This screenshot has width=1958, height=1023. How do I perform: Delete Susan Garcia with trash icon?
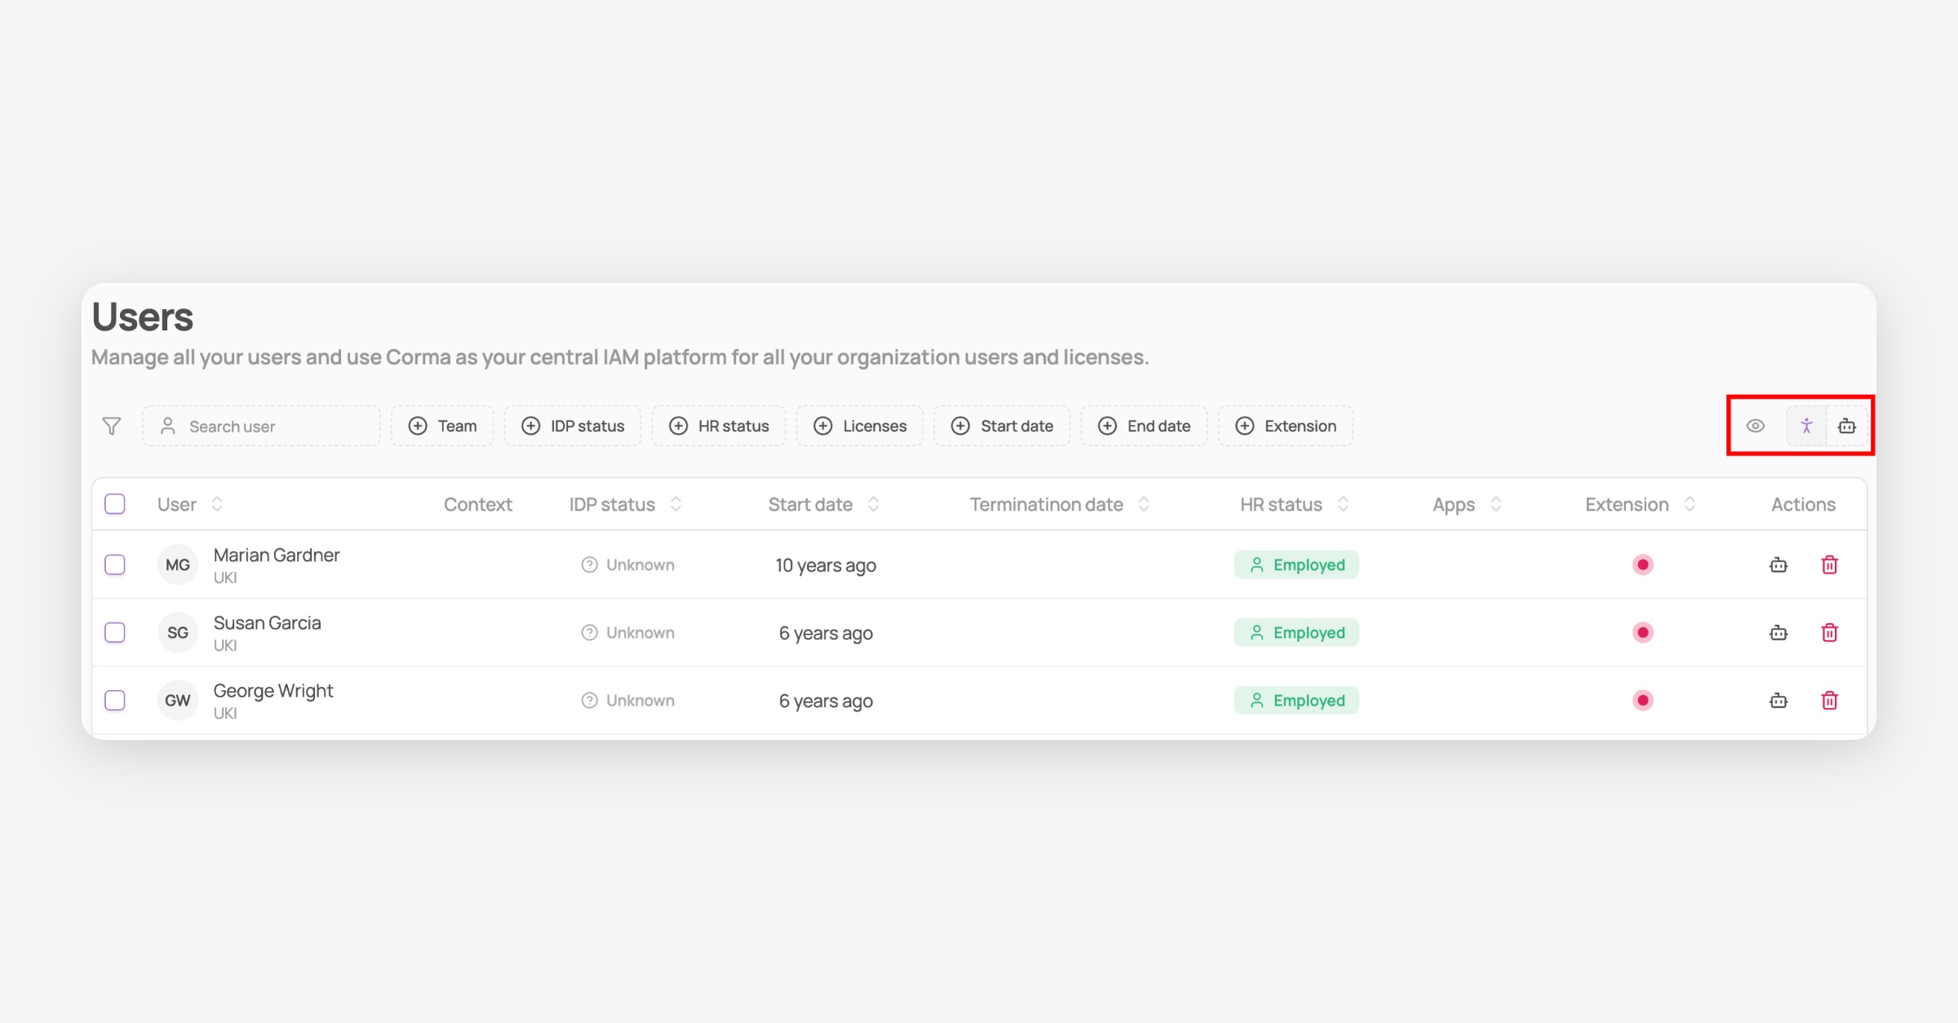tap(1829, 632)
